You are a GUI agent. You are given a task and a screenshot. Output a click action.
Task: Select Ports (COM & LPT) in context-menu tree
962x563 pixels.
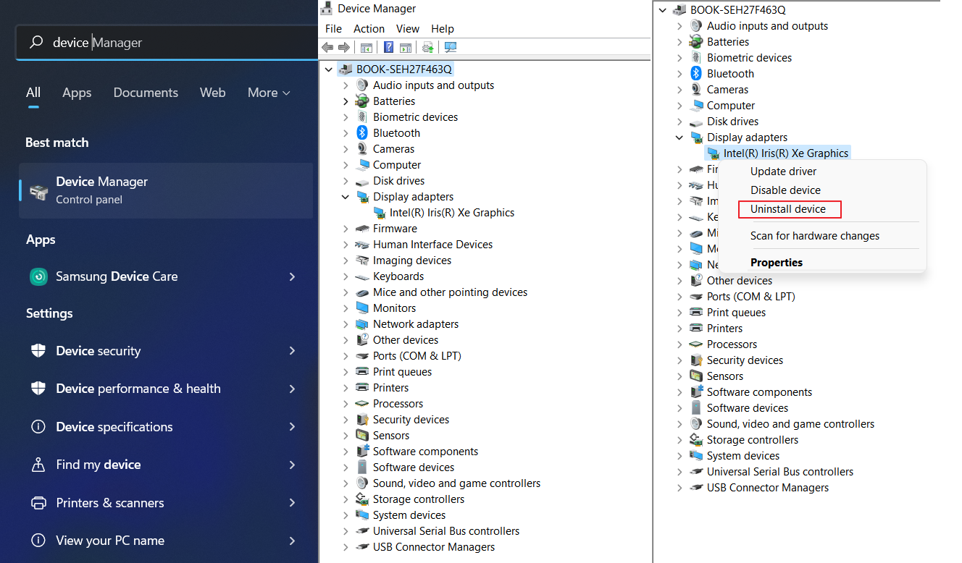coord(750,297)
